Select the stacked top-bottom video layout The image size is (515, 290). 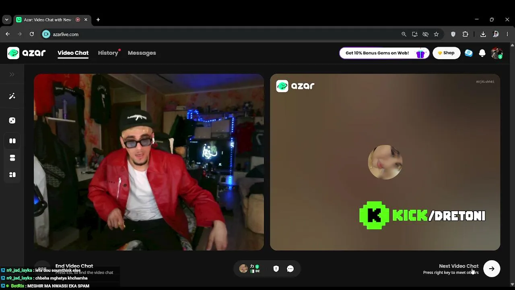point(12,158)
